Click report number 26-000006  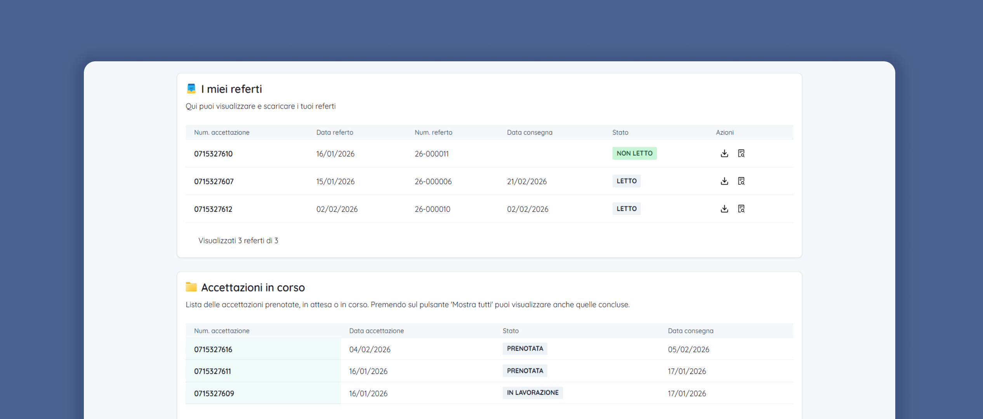pos(433,181)
